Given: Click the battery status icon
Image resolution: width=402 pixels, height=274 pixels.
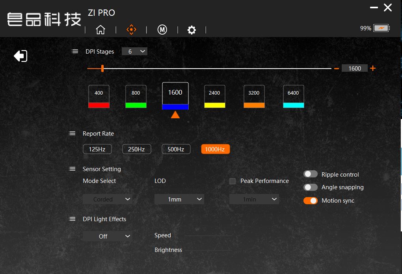Looking at the screenshot, I should (x=381, y=28).
